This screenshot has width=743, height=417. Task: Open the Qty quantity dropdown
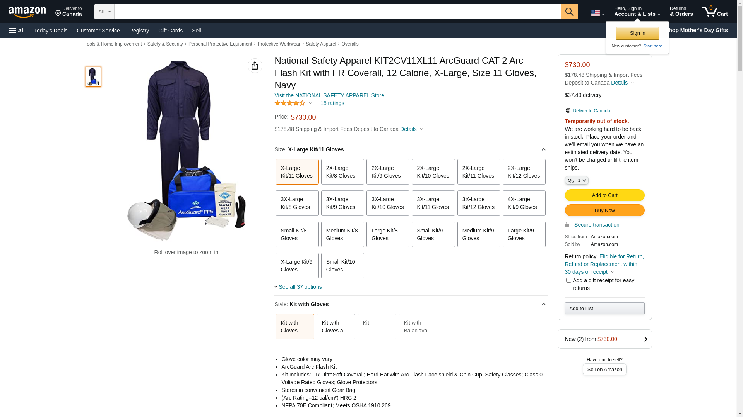[x=576, y=180]
